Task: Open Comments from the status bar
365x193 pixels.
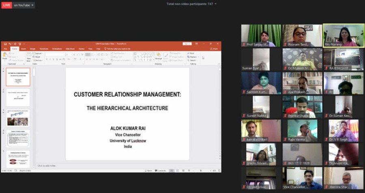Action: coord(161,171)
